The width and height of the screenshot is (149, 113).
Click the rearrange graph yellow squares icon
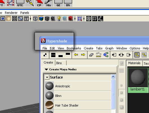(99, 55)
